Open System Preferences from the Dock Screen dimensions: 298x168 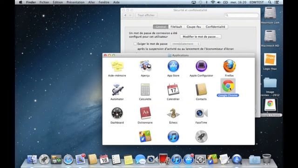(x=201, y=159)
